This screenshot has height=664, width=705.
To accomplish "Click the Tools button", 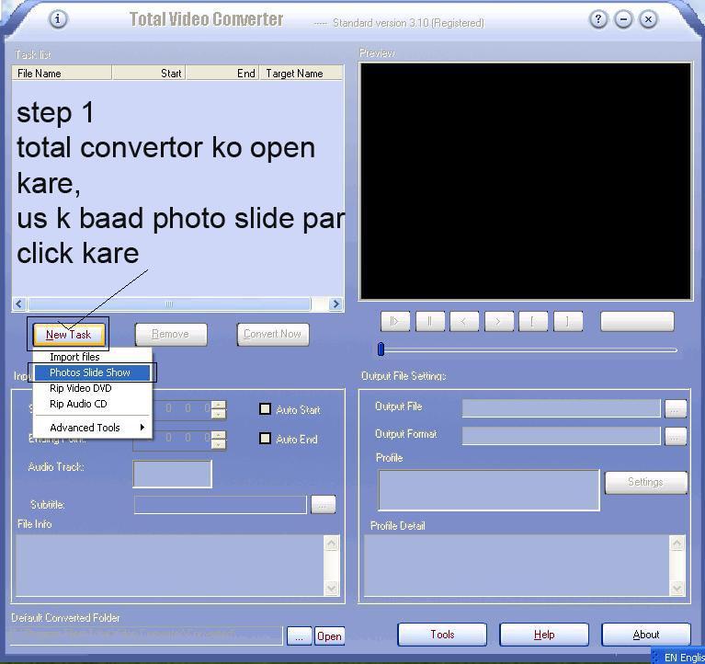I will click(x=442, y=635).
